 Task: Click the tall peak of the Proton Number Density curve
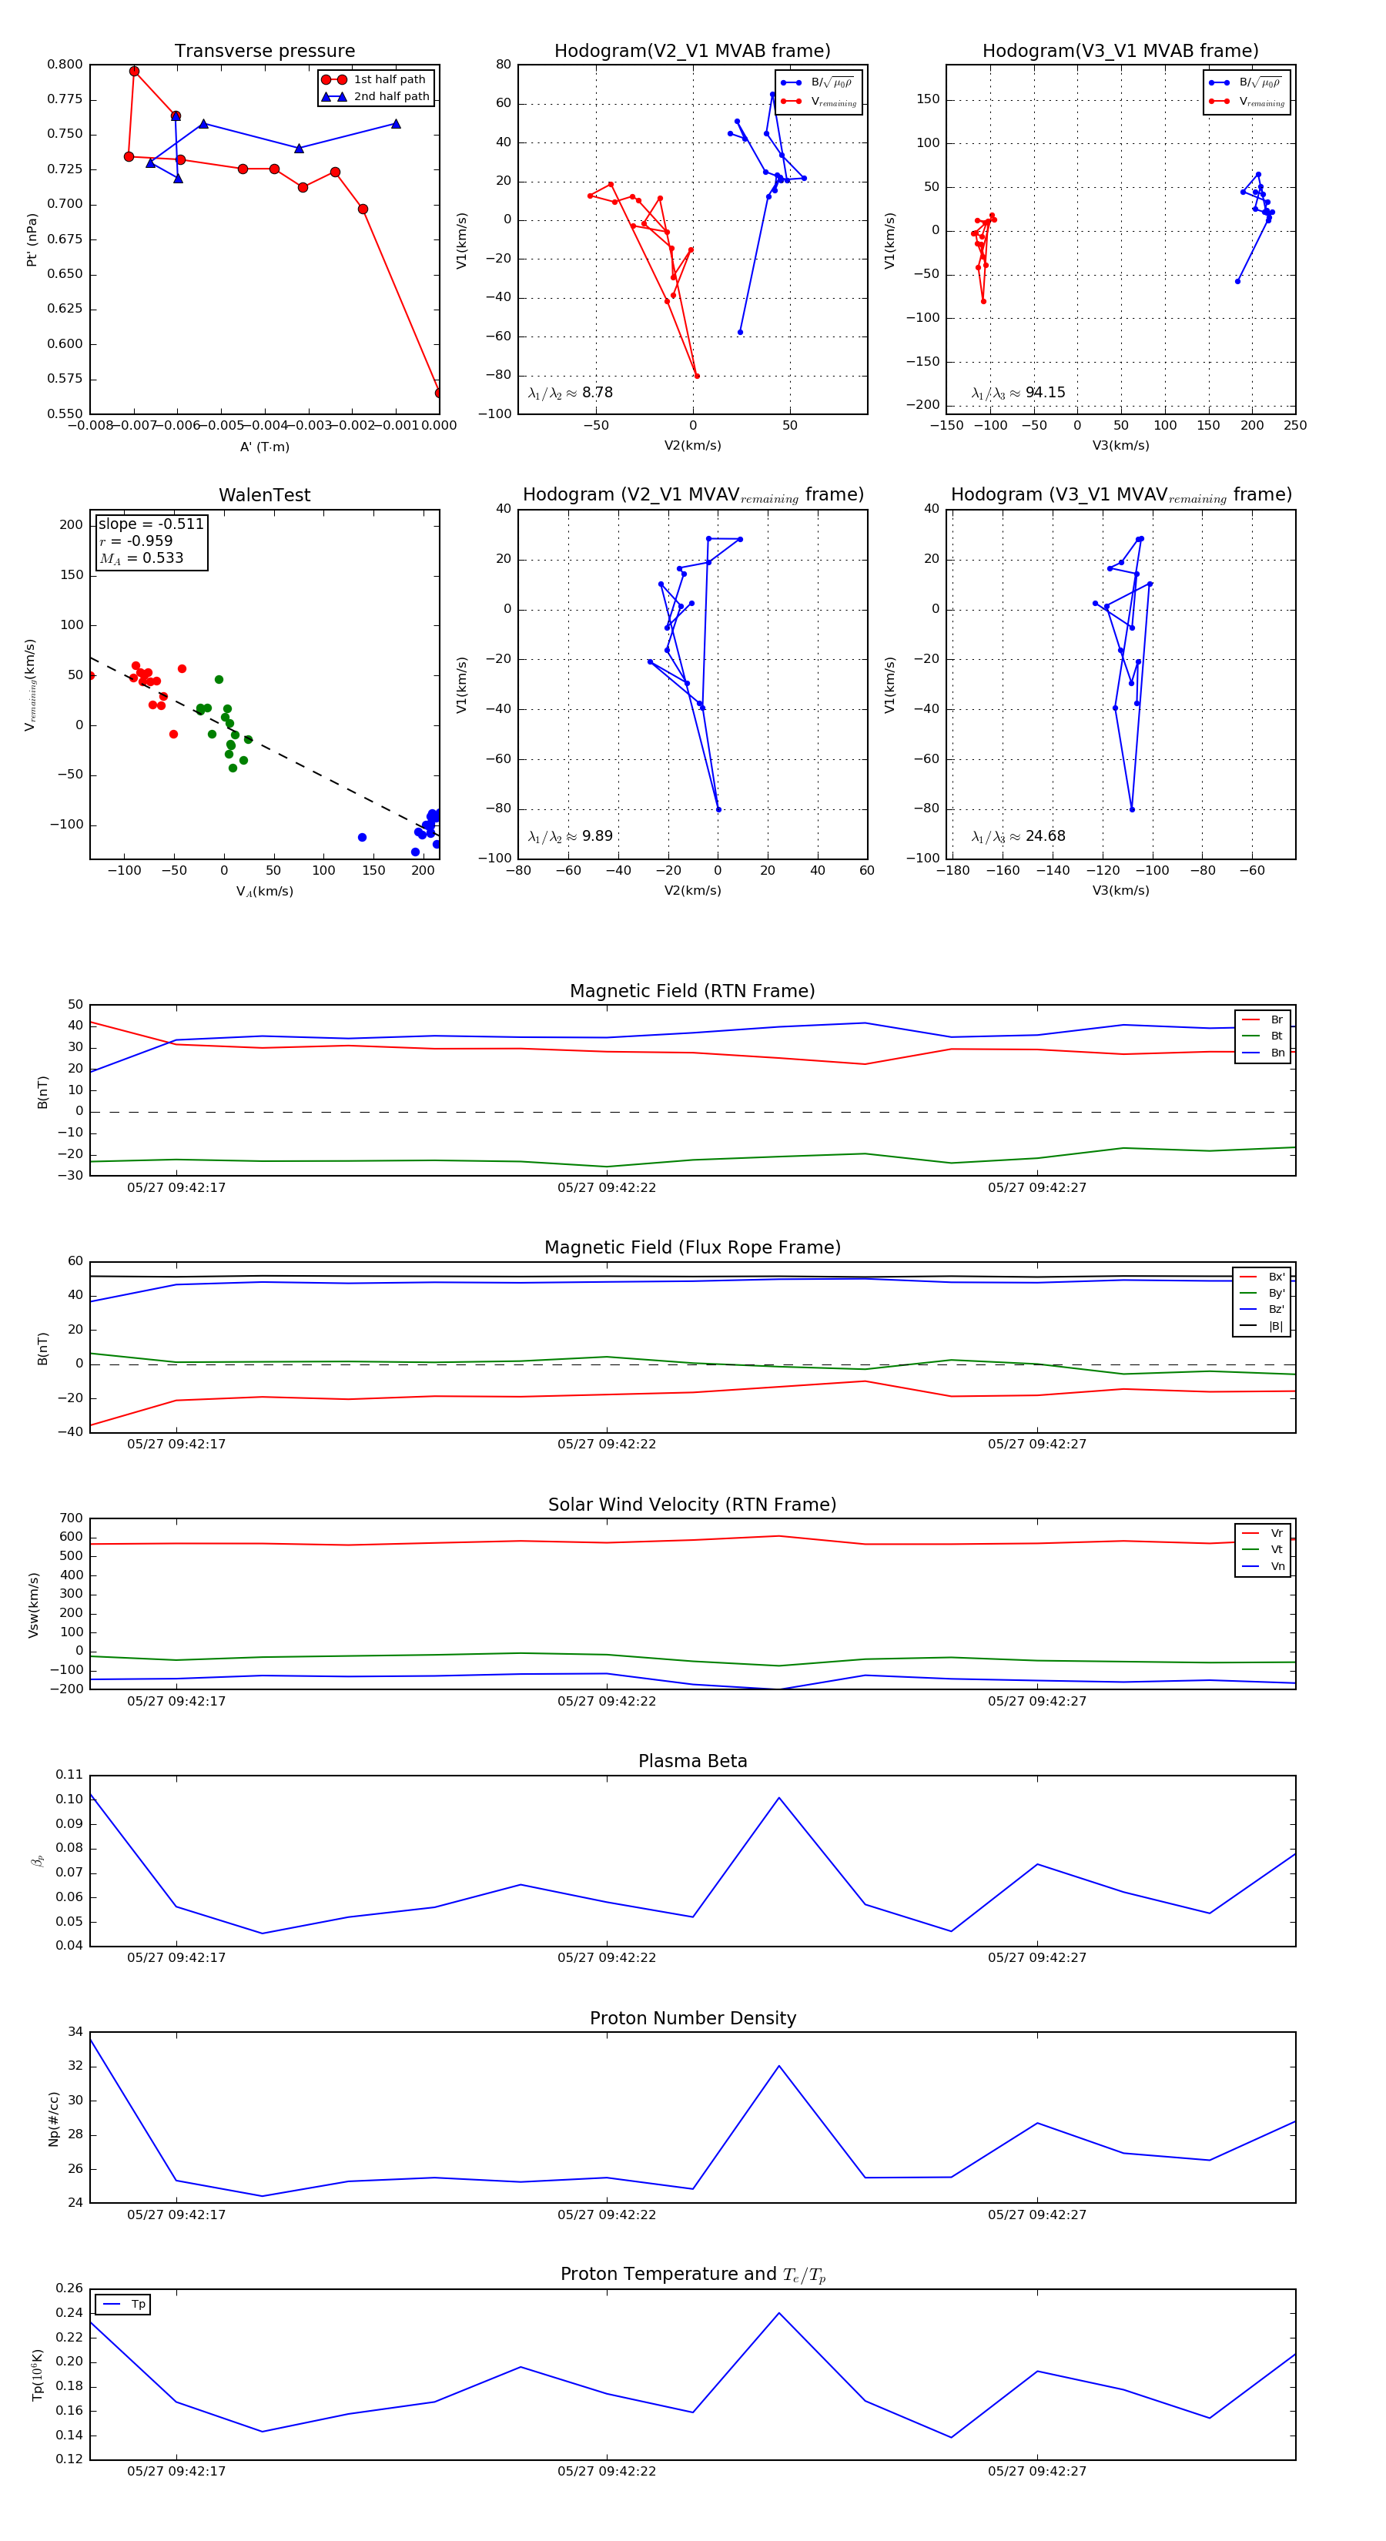tap(779, 2066)
